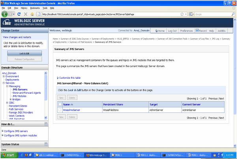Screen dimensions: 237x159
Task: Tick the select-all checkbox in table header
Action: click(x=60, y=104)
